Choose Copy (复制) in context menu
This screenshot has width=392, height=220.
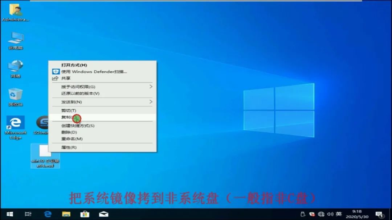click(x=102, y=117)
